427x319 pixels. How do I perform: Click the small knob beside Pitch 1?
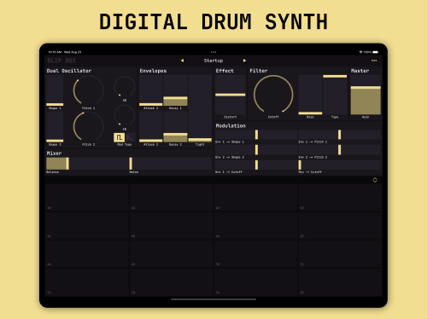click(125, 86)
